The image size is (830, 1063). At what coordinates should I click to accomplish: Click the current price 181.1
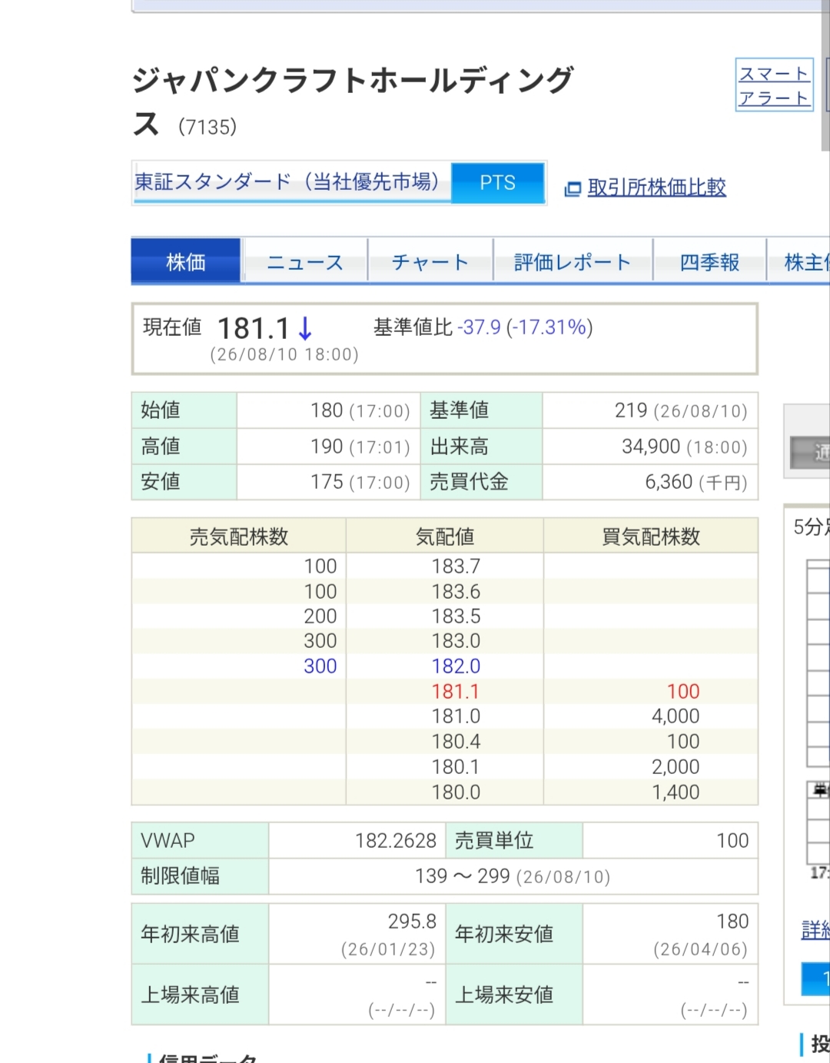tap(254, 329)
